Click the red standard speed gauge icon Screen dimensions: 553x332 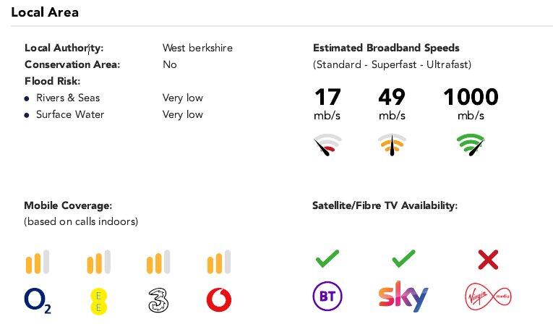327,145
